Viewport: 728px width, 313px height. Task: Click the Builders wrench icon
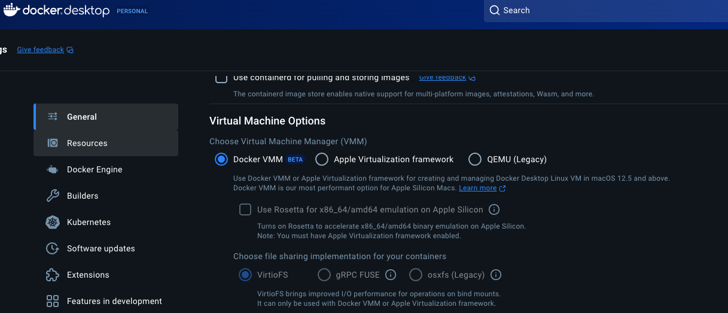(x=53, y=196)
